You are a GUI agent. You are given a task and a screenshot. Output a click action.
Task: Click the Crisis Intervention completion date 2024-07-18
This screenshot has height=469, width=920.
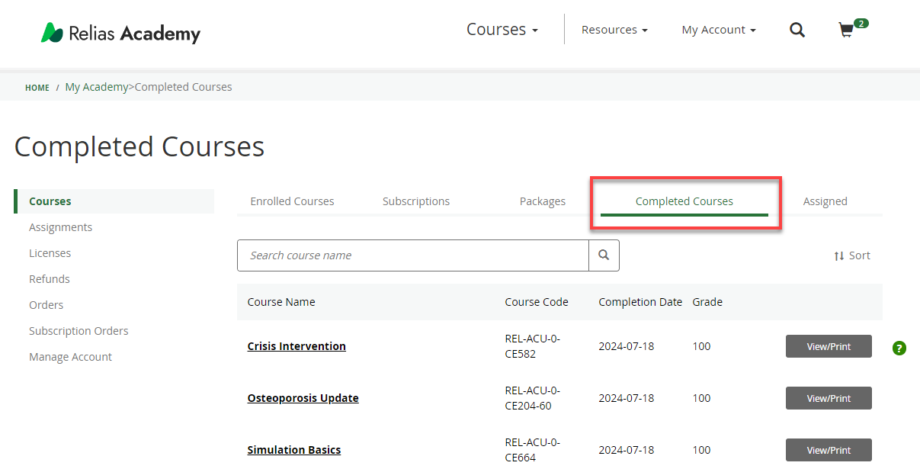coord(627,346)
